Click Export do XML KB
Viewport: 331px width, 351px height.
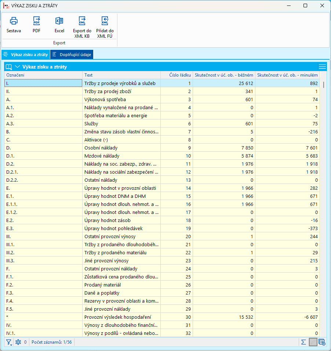pos(82,27)
